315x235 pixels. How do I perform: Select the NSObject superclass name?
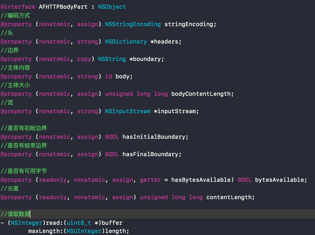tap(112, 7)
